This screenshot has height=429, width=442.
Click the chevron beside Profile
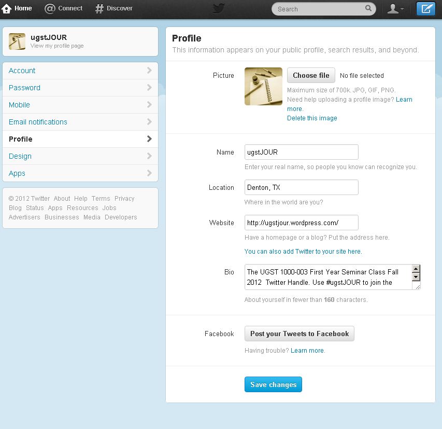tap(149, 139)
